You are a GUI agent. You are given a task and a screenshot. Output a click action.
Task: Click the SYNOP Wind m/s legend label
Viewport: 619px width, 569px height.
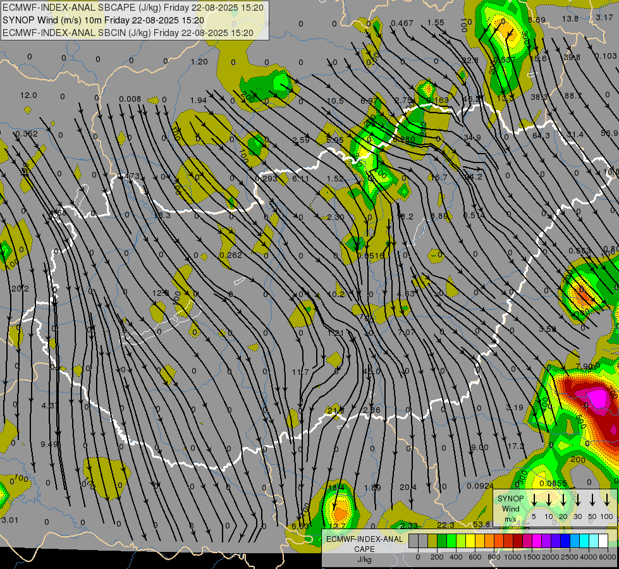(x=510, y=508)
